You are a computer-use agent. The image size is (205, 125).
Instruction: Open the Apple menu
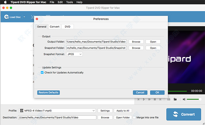click(x=5, y=2)
